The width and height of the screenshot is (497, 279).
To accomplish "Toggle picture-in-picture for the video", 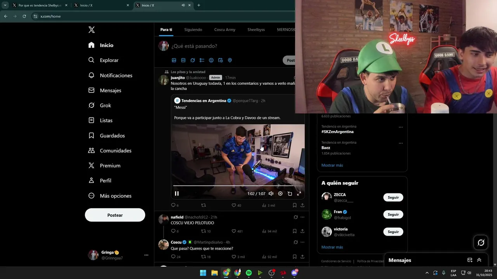I will (290, 193).
